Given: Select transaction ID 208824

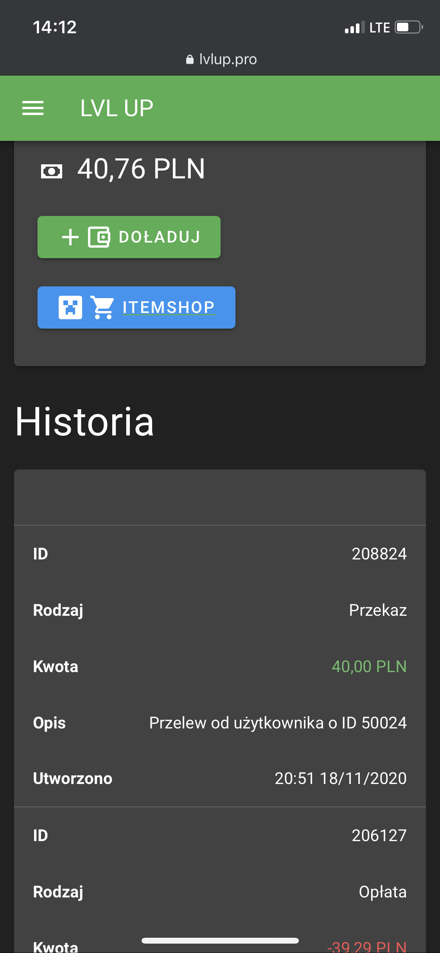Looking at the screenshot, I should pyautogui.click(x=379, y=554).
